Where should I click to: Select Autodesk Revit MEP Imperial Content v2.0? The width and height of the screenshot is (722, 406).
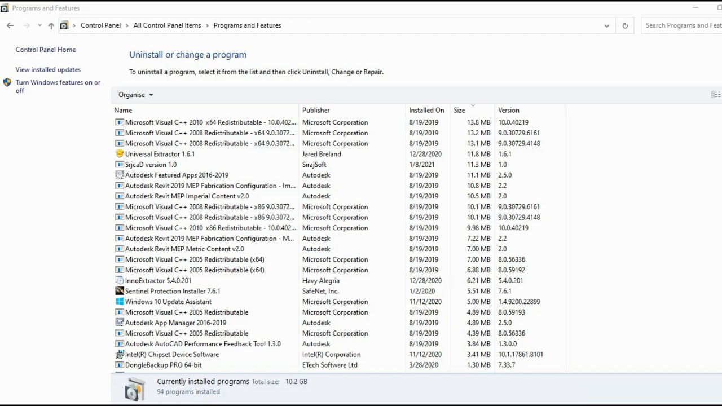point(187,196)
